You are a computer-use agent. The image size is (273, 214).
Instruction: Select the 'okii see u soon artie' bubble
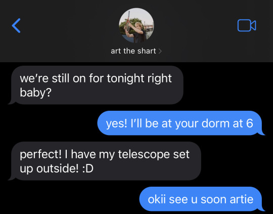tap(202, 199)
